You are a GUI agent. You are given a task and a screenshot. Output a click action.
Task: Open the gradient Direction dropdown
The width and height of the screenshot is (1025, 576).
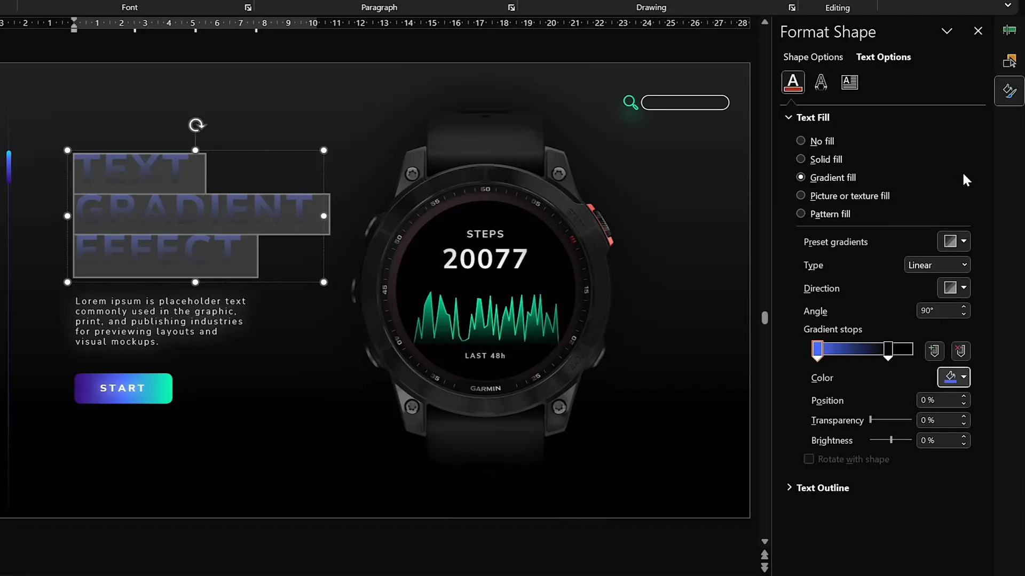(954, 288)
